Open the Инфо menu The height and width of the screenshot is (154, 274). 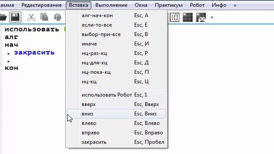coord(219,5)
